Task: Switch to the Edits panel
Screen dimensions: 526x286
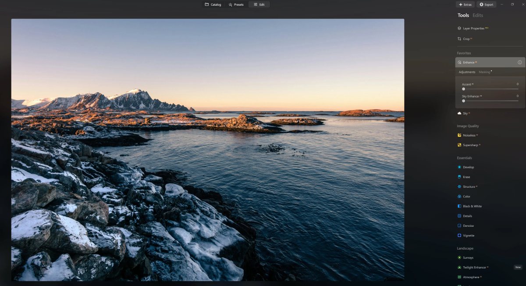Action: [x=477, y=15]
